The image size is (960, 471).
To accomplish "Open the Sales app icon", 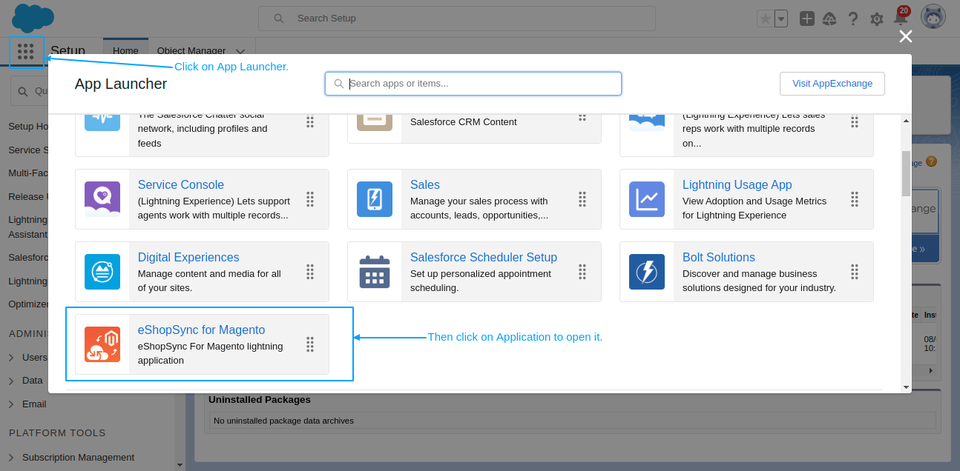I will pyautogui.click(x=375, y=199).
